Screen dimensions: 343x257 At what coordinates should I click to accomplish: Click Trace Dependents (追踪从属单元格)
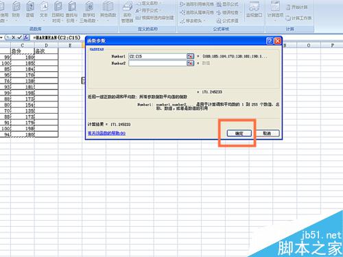tap(197, 12)
